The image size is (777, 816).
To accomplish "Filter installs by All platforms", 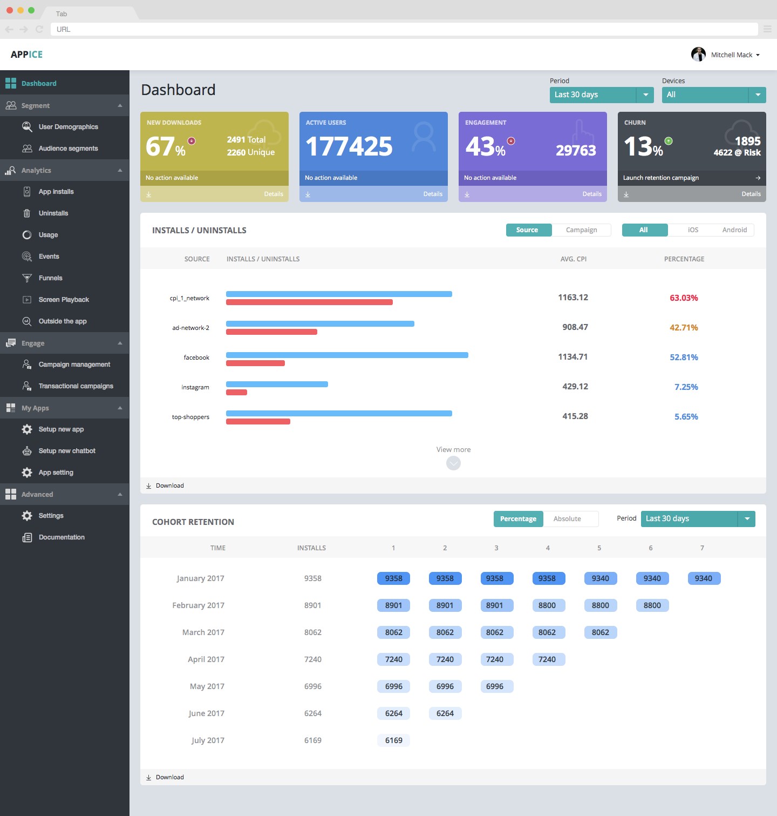I will click(x=645, y=230).
